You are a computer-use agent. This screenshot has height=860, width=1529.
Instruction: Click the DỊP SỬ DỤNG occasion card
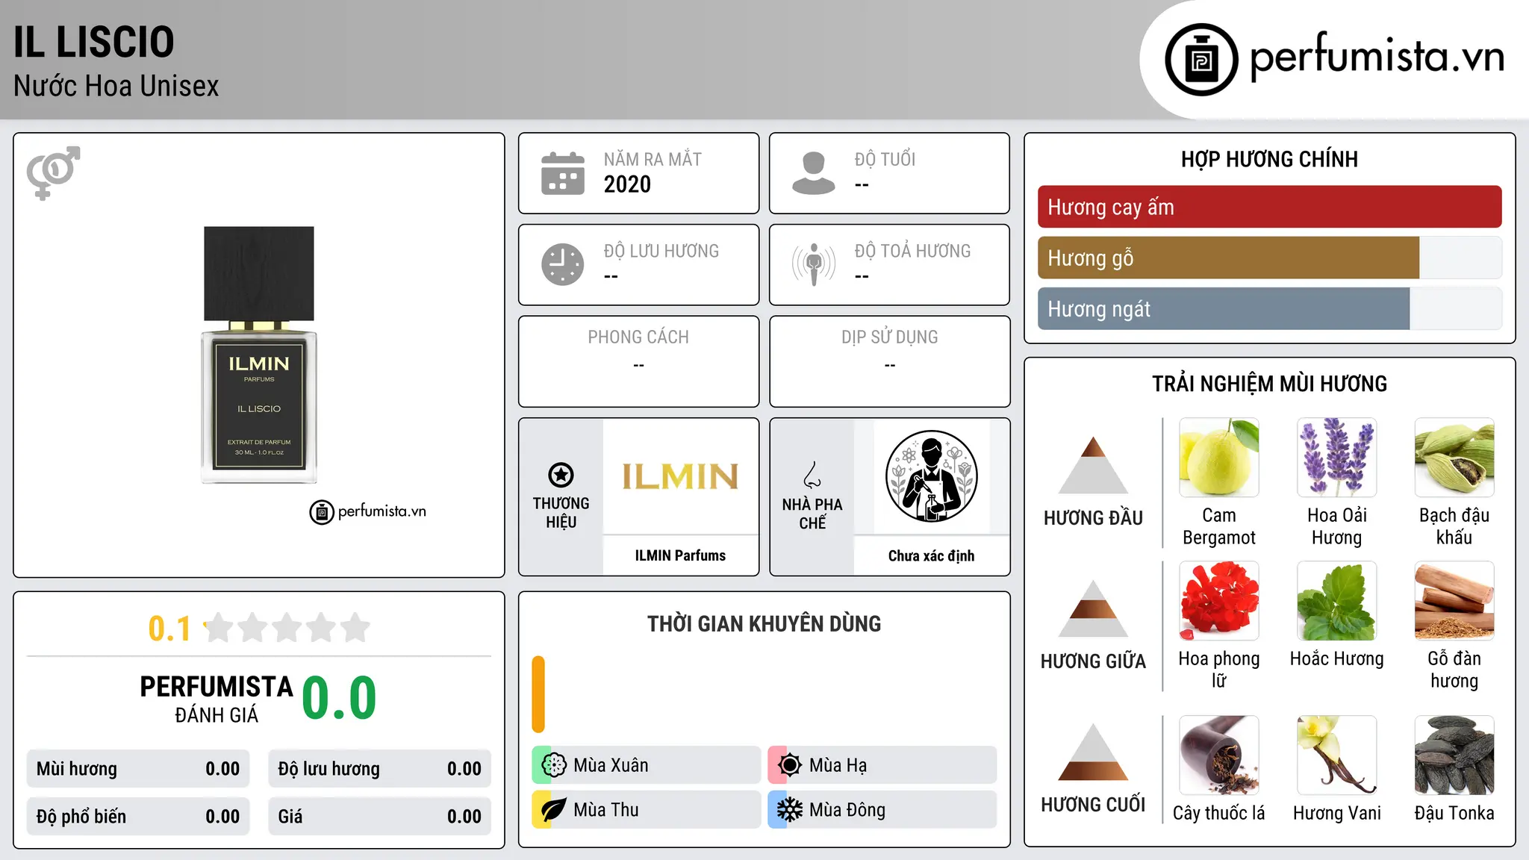(889, 361)
